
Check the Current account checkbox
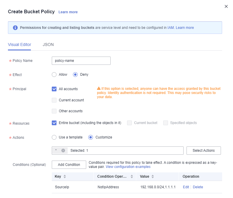pos(54,100)
